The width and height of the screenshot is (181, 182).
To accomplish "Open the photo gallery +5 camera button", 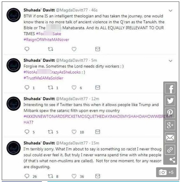I will coord(166,172).
